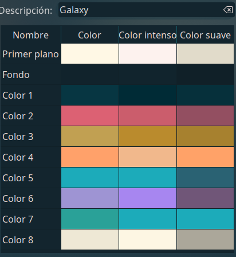Set the Color 8 beige Color swatch
This screenshot has height=257, width=236.
pos(90,240)
